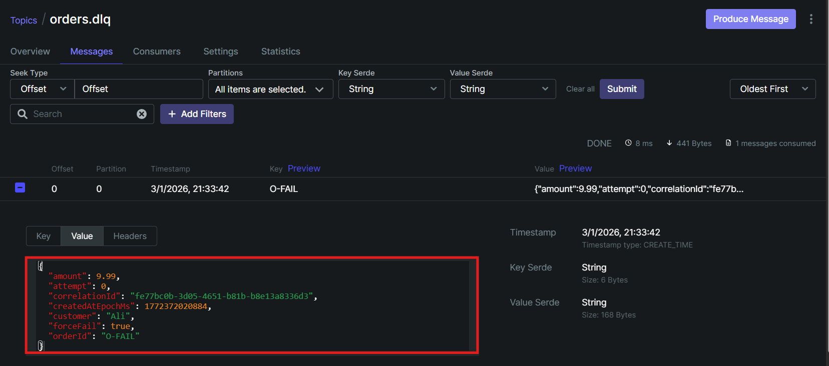Collapse the expanded message row at offset 0
Viewport: 829px width, 366px height.
[20, 188]
